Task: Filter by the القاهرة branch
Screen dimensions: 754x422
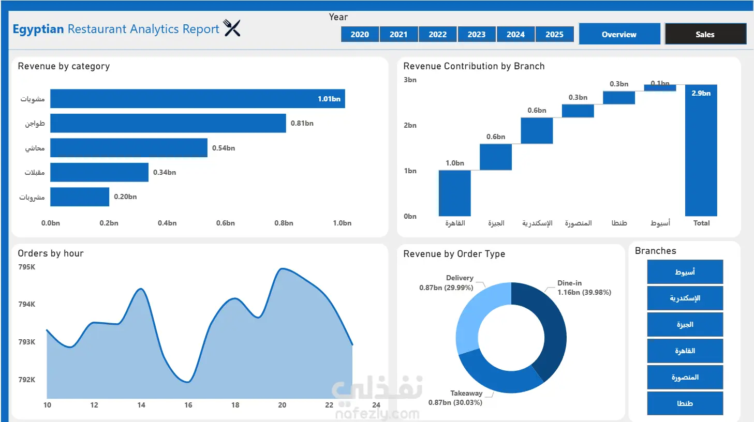Action: (x=685, y=351)
